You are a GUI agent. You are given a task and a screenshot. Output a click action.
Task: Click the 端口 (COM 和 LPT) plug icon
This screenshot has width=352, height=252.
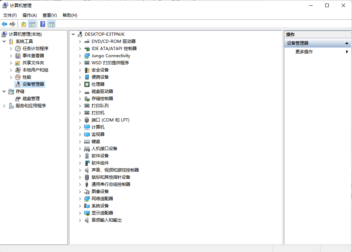(x=87, y=120)
